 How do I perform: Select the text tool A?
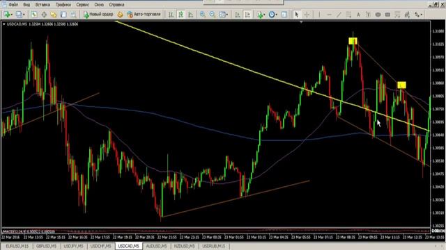pos(358,15)
